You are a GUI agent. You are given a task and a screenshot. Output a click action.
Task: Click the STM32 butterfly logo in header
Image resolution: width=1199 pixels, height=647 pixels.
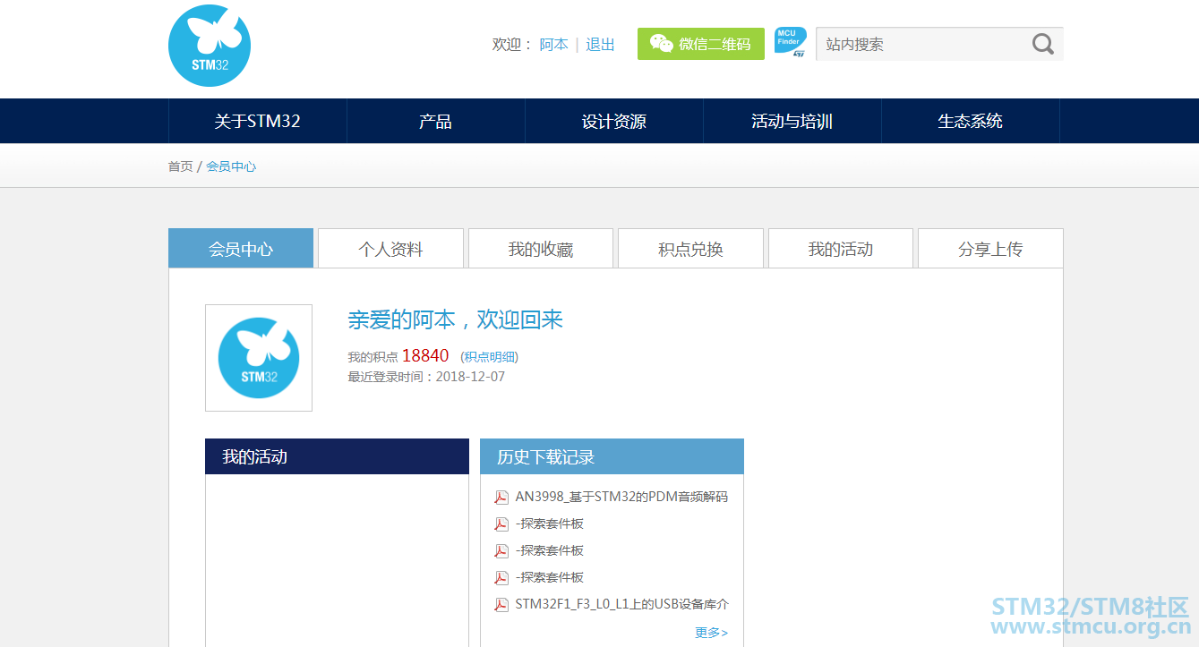coord(210,46)
